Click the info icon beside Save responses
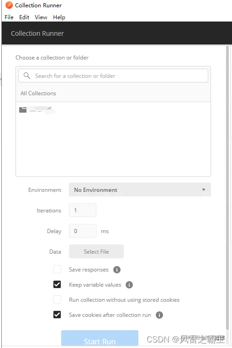This screenshot has height=348, width=232. tap(117, 270)
